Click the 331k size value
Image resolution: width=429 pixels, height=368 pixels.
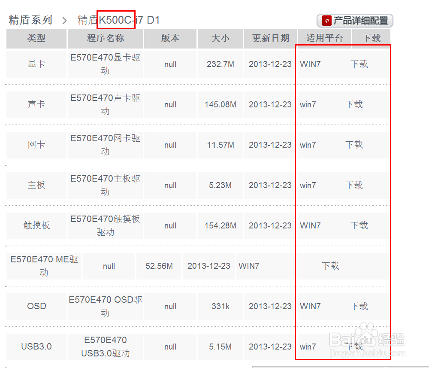click(x=220, y=306)
